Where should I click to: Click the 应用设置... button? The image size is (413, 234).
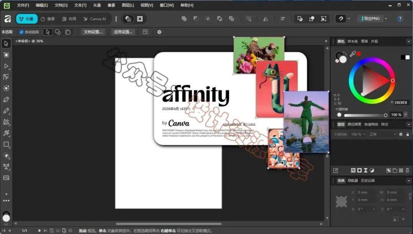[x=123, y=32]
